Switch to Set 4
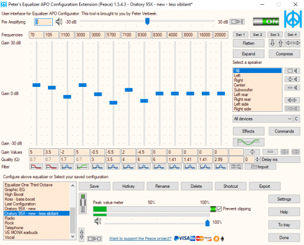This screenshot has height=245, width=304. pos(292,35)
